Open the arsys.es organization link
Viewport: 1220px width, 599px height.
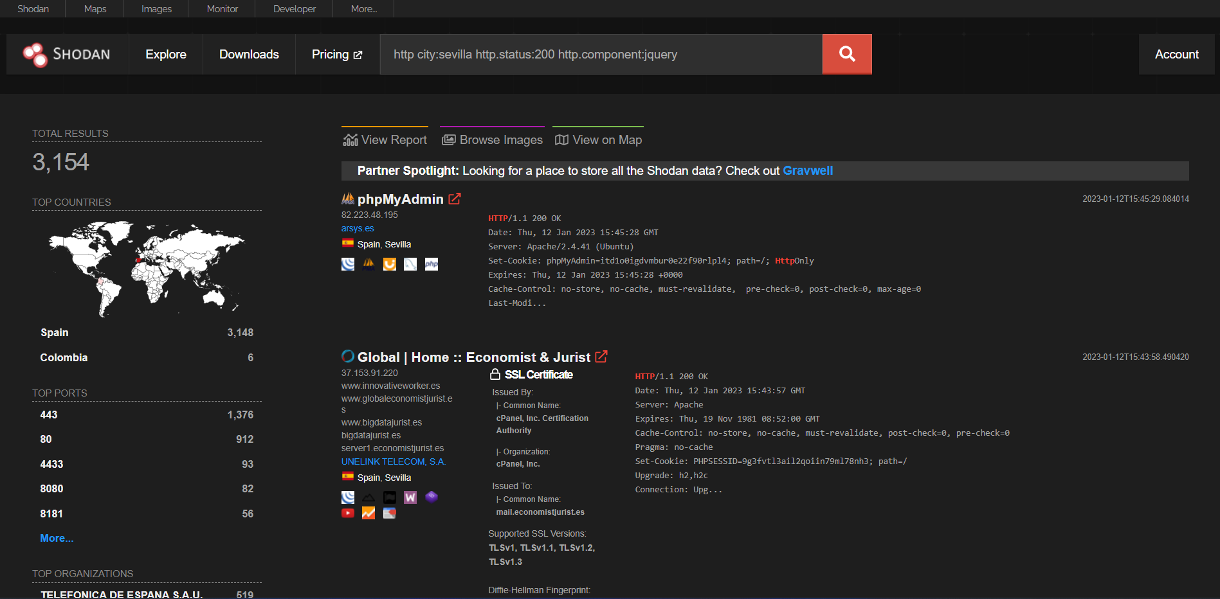(x=358, y=228)
